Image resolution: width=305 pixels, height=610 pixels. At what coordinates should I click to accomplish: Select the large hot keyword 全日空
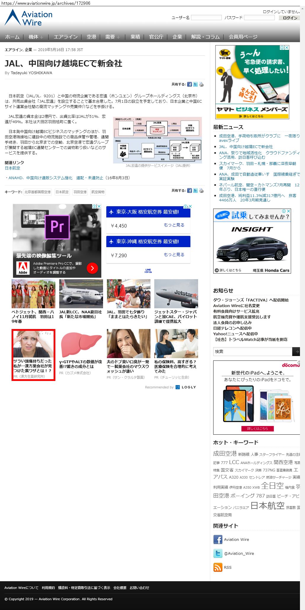[272, 486]
